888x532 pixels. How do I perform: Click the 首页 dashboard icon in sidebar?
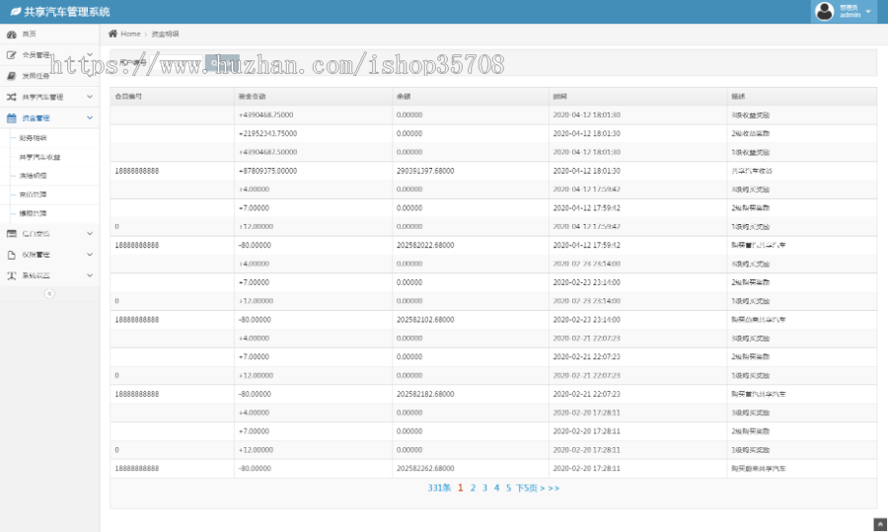[x=12, y=35]
